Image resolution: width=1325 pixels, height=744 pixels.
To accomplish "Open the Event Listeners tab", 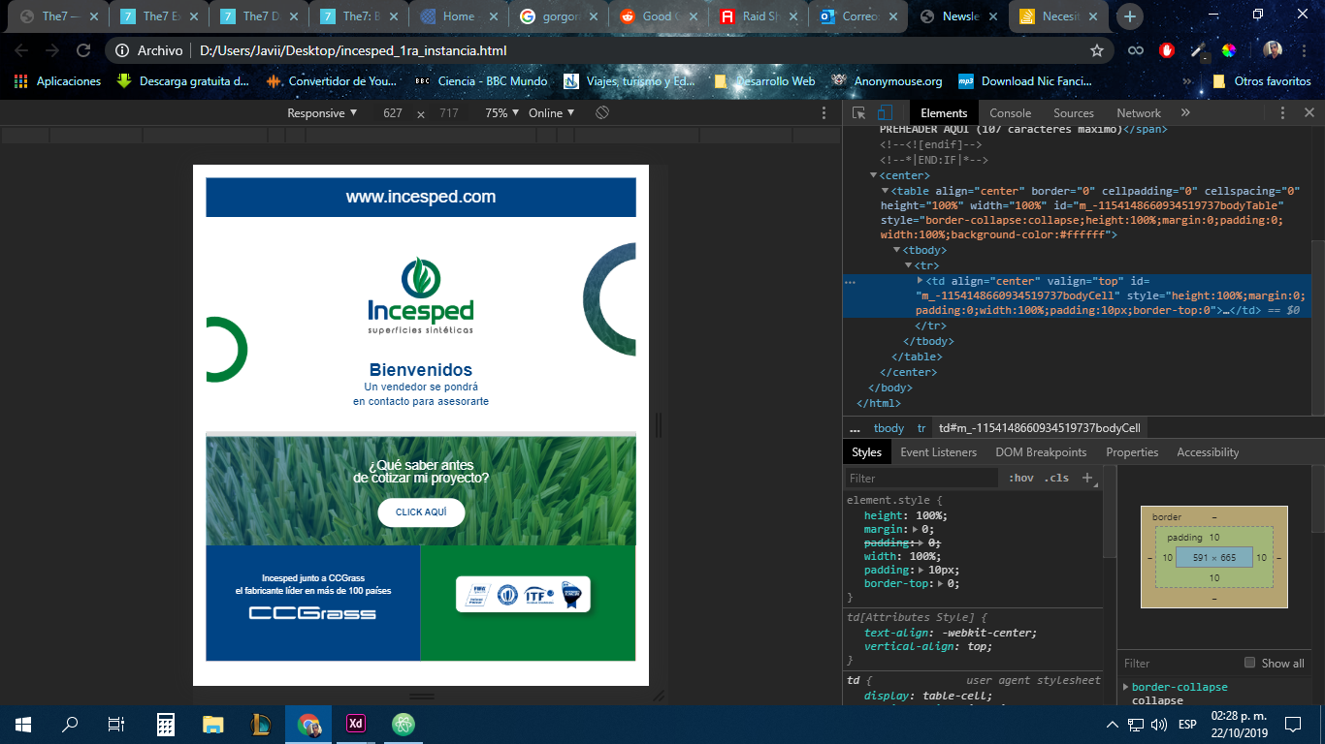I will 938,452.
